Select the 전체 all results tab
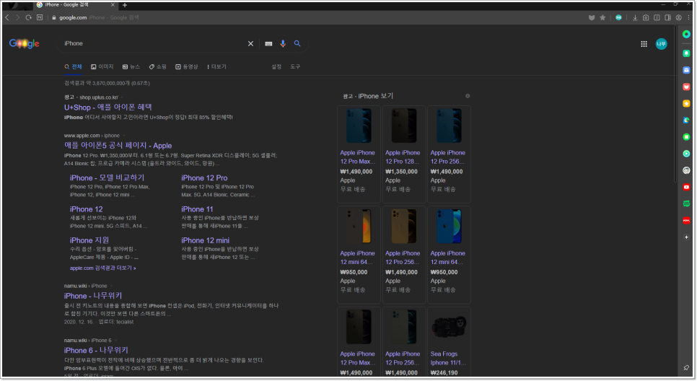 (74, 66)
